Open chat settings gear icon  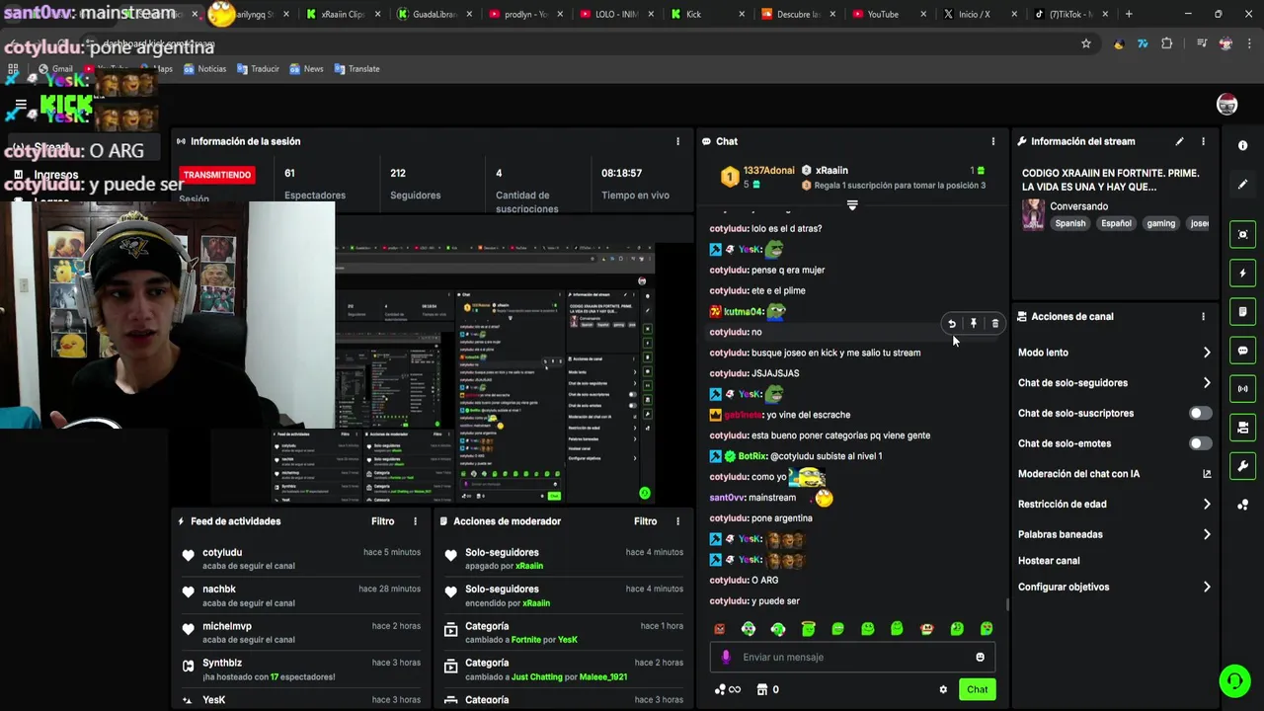(943, 689)
